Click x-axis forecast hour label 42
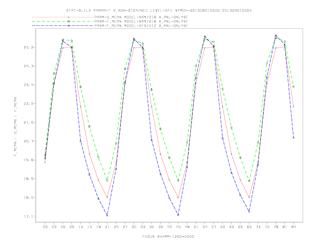Screen dimensions: 320x247 point(169,227)
